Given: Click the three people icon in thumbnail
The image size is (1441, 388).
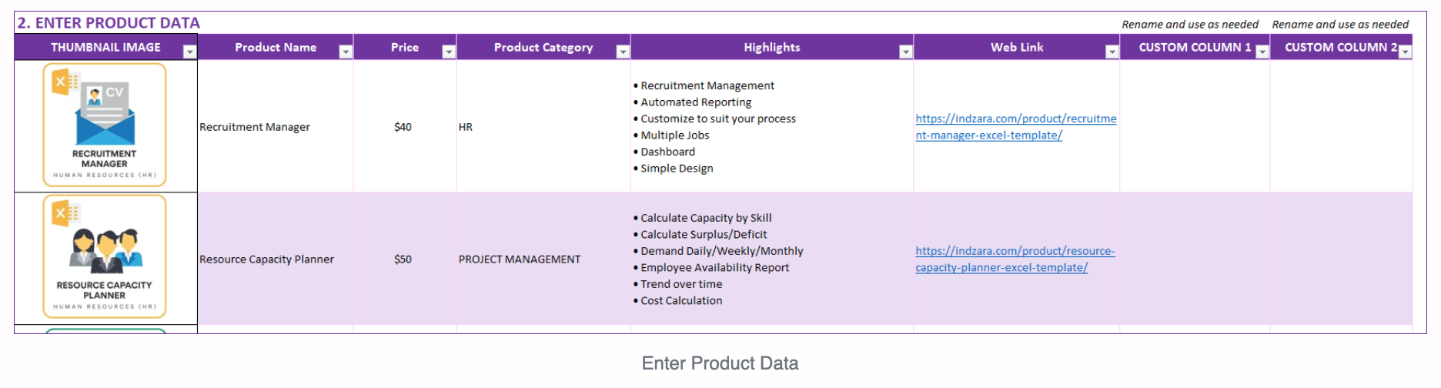Looking at the screenshot, I should pos(106,251).
